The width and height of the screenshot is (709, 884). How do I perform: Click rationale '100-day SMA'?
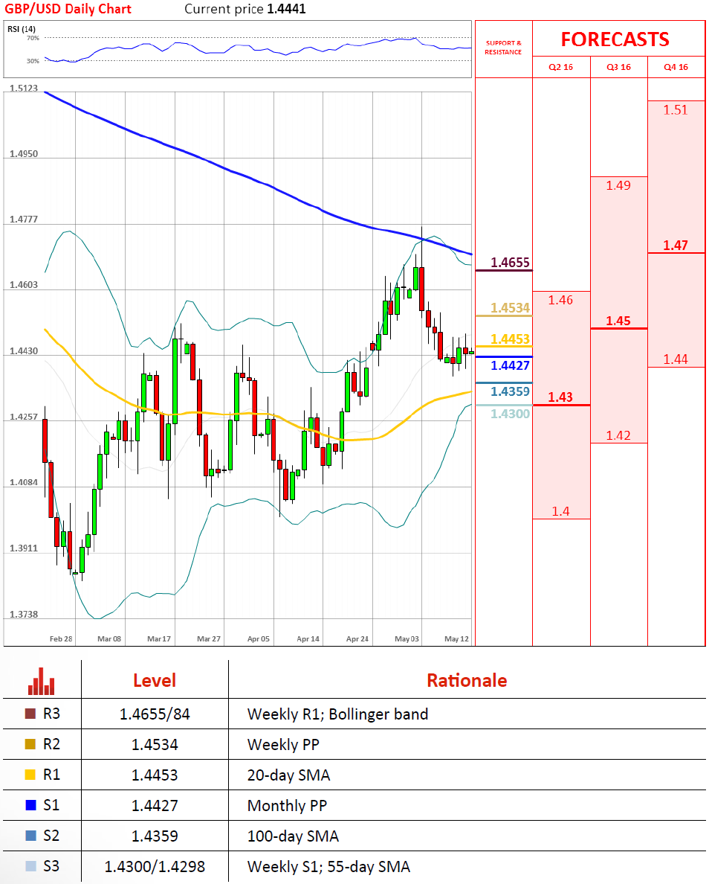pyautogui.click(x=293, y=836)
